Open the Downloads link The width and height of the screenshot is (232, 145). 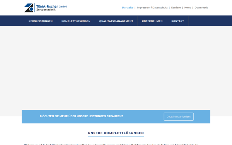[201, 8]
